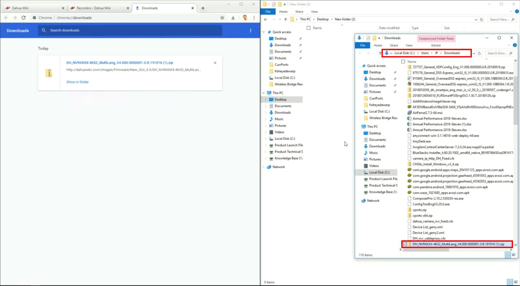Remove the DH_NVR4XXX zip from downloads list

[x=215, y=63]
